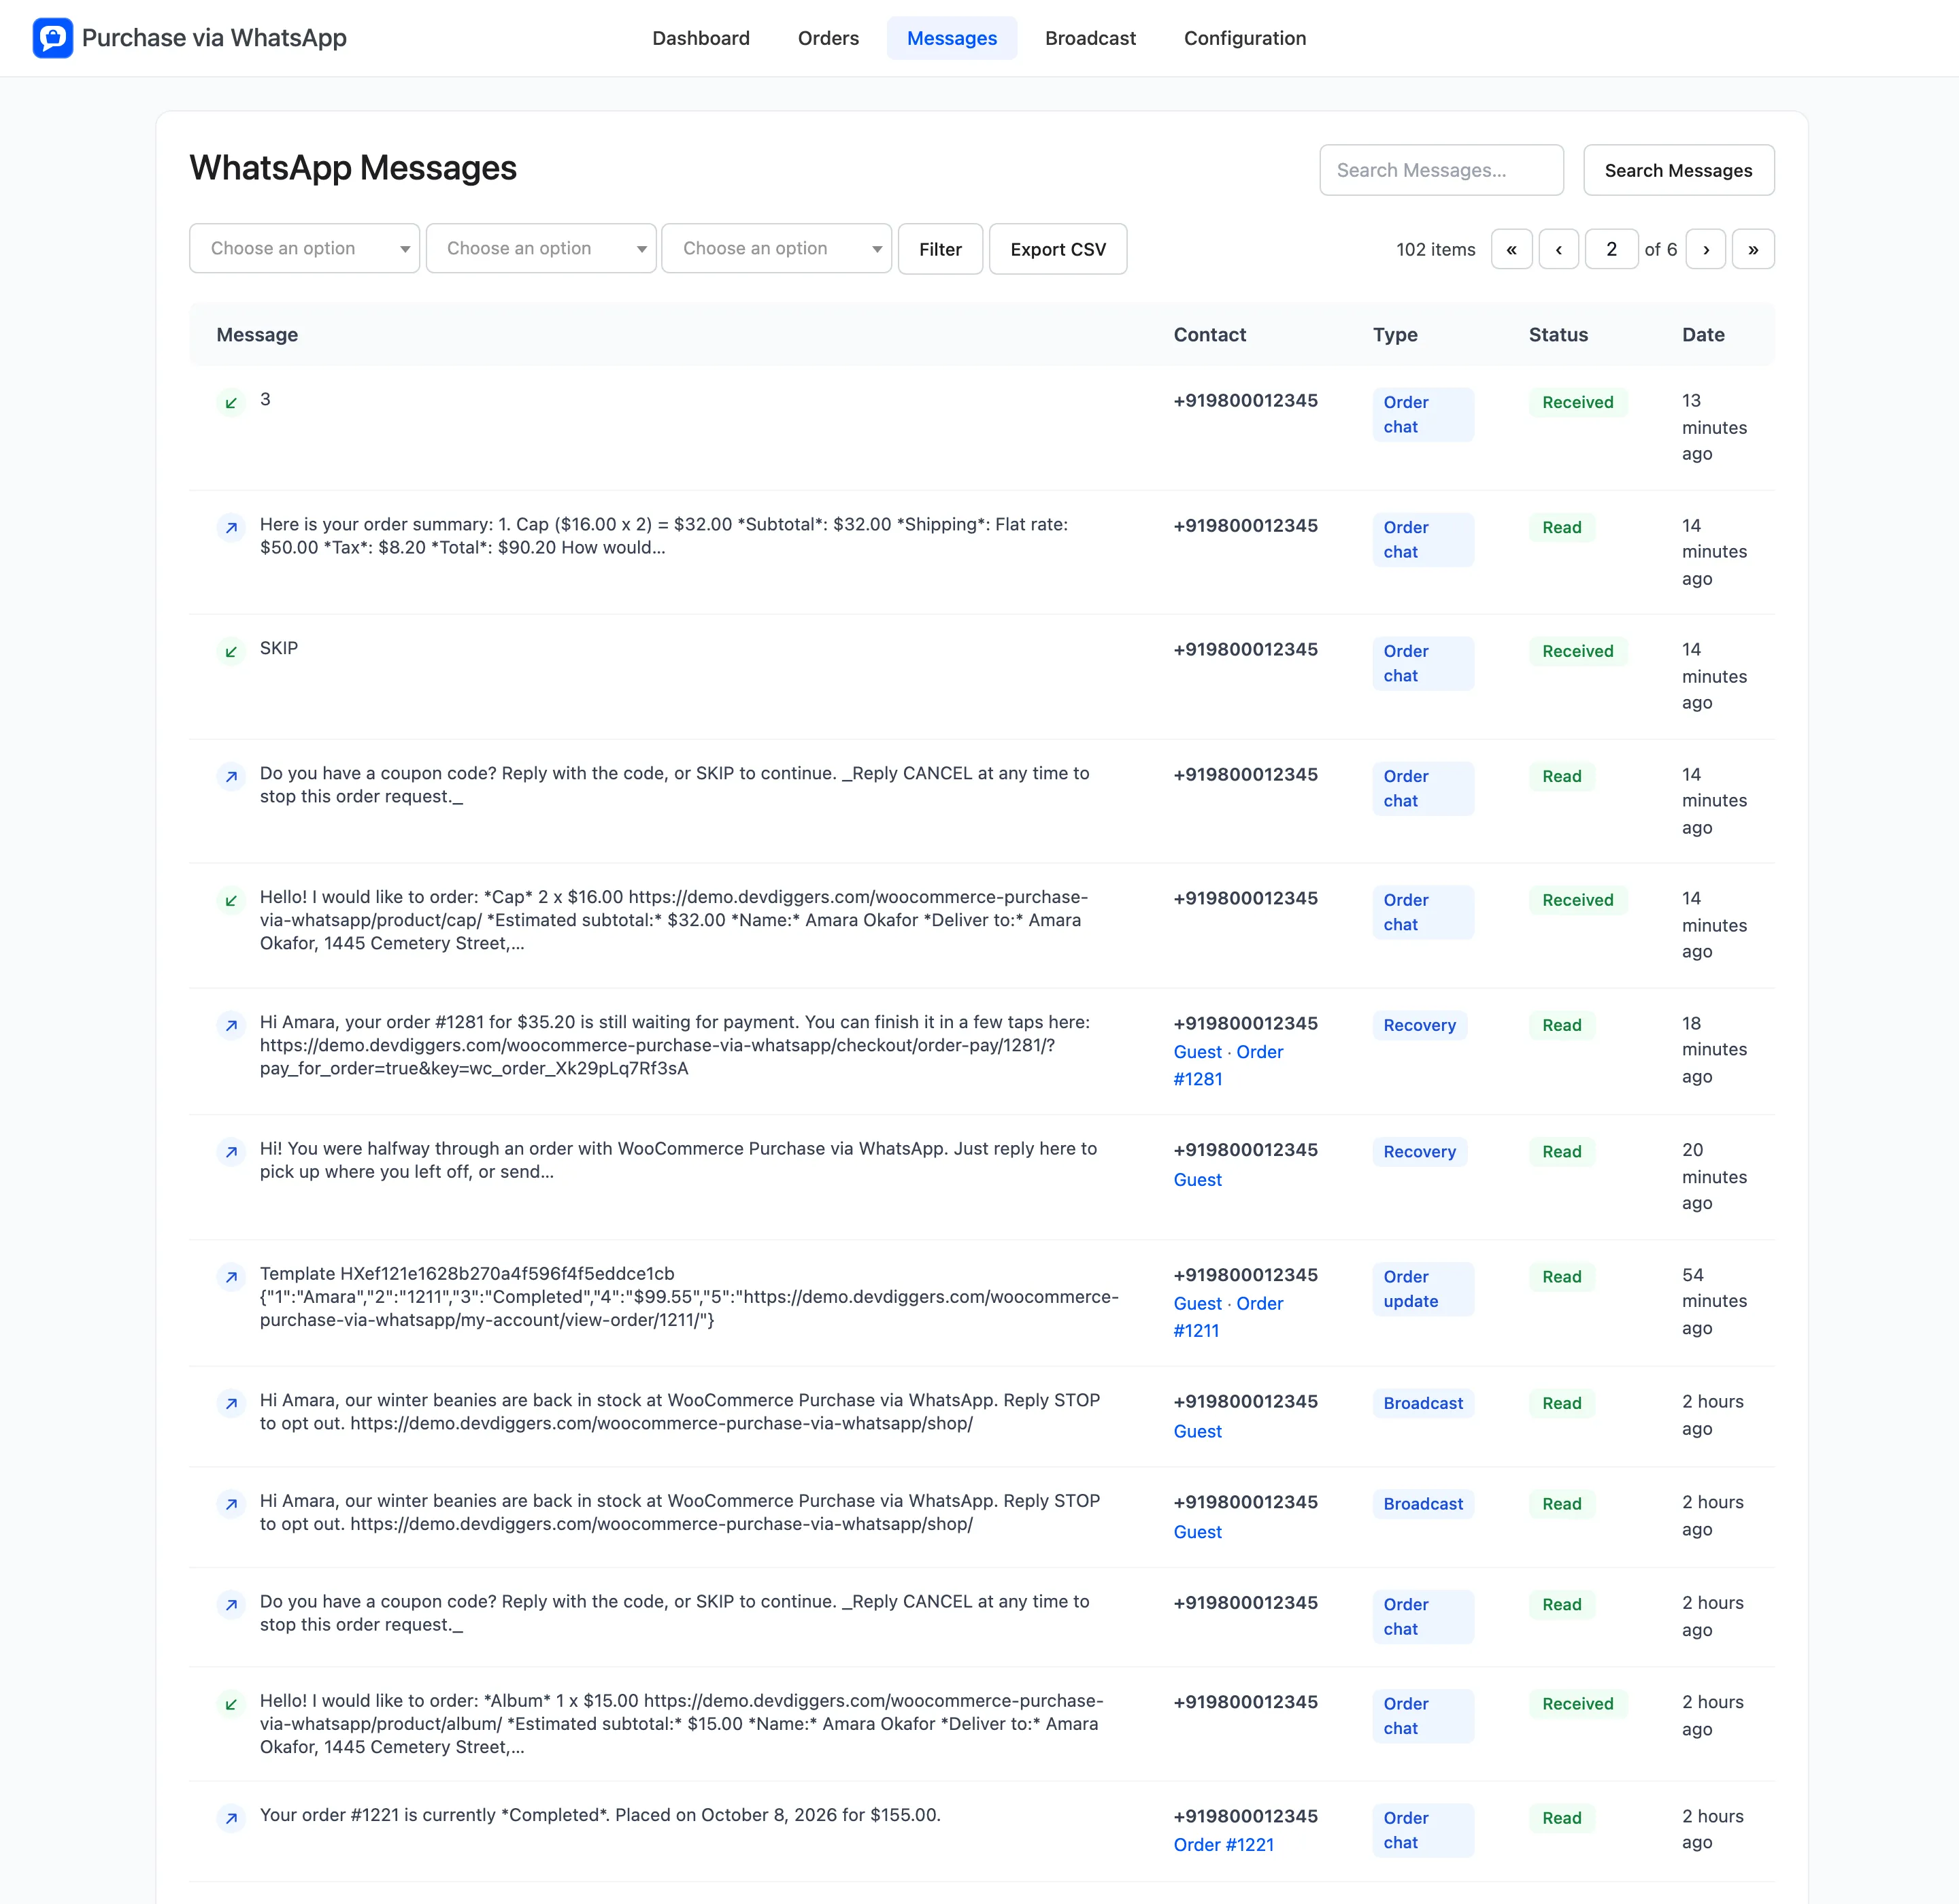Screen dimensions: 1959x1904
Task: Go to the previous page of messages
Action: point(1559,249)
